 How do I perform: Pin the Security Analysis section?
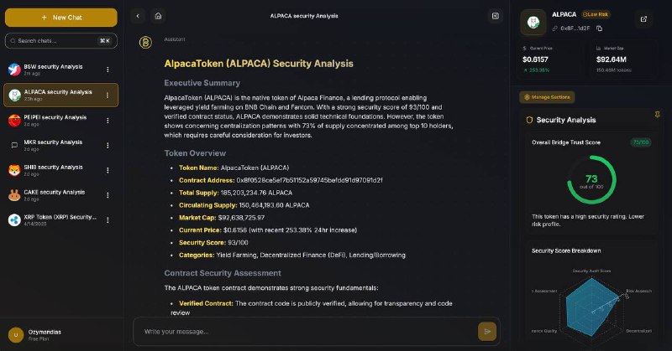pyautogui.click(x=657, y=115)
